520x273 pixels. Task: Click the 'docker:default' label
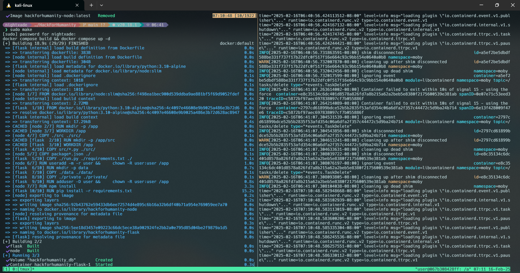(x=237, y=43)
